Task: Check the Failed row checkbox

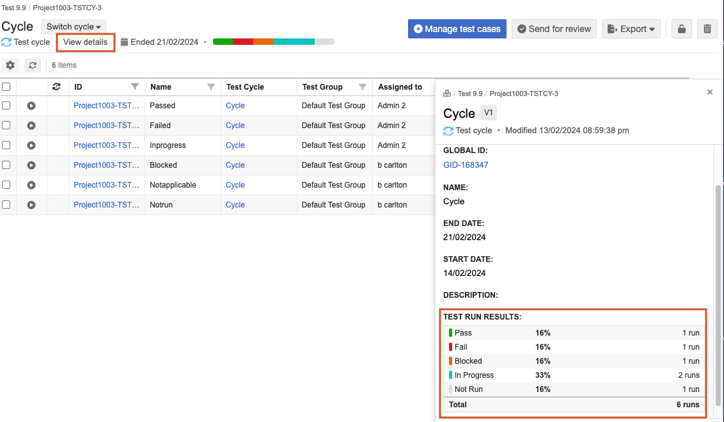Action: [x=6, y=125]
